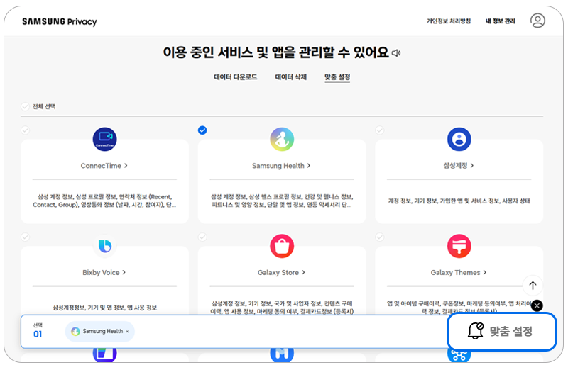Open 내 정보 관리 in header

501,21
